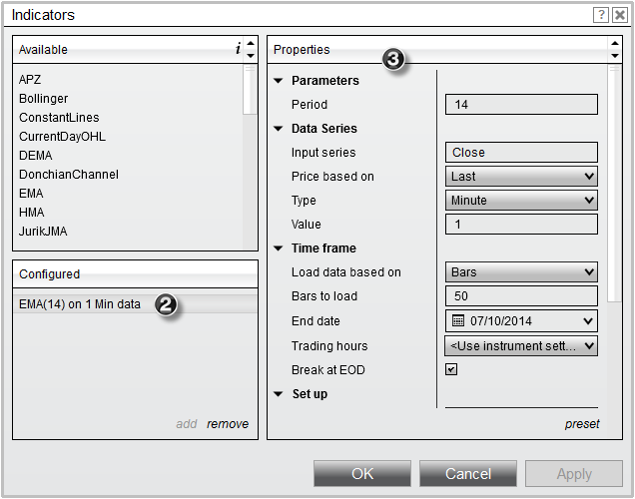Open the Trading hours dropdown
635x499 pixels.
[x=520, y=346]
